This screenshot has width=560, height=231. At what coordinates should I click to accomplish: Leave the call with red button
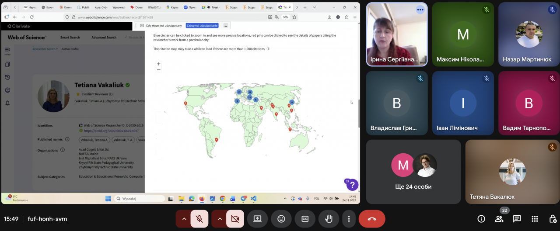372,219
